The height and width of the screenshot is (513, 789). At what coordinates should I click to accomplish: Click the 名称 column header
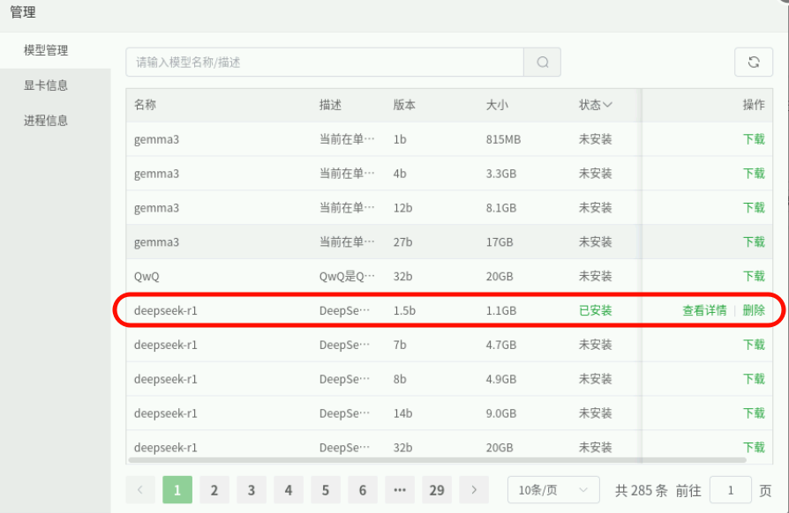point(145,105)
